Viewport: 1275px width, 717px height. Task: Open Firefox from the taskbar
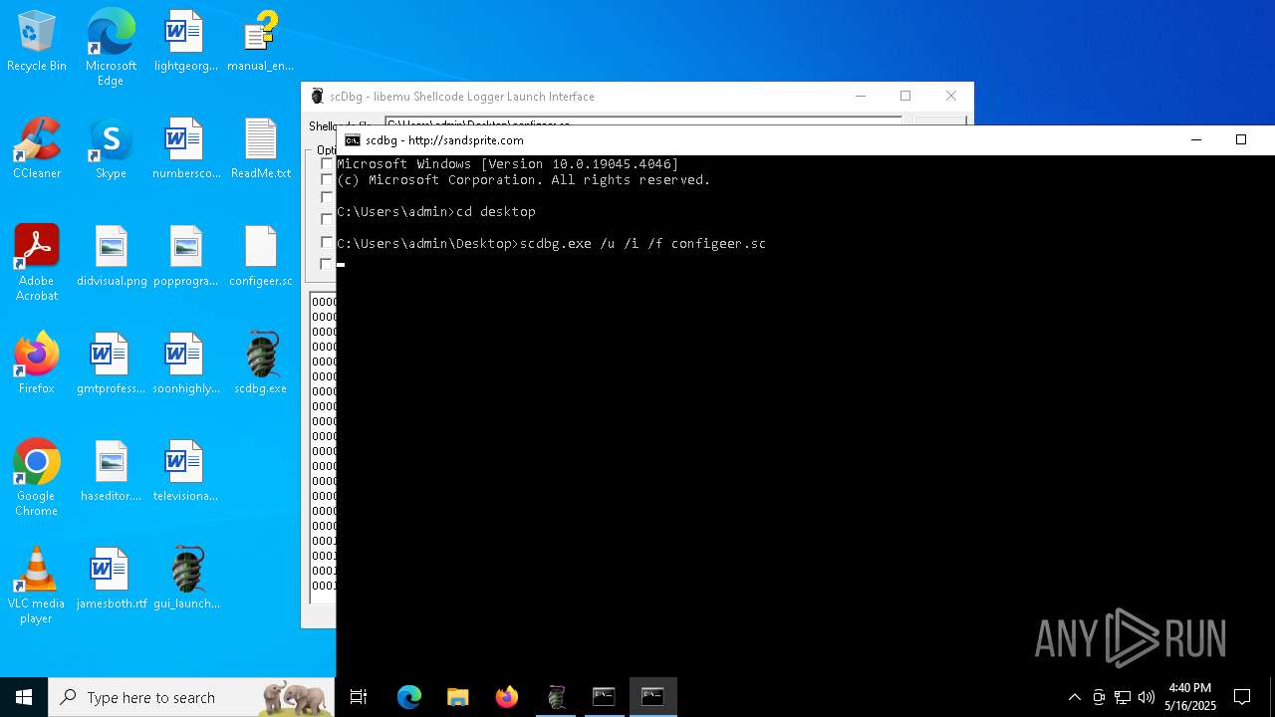click(506, 697)
